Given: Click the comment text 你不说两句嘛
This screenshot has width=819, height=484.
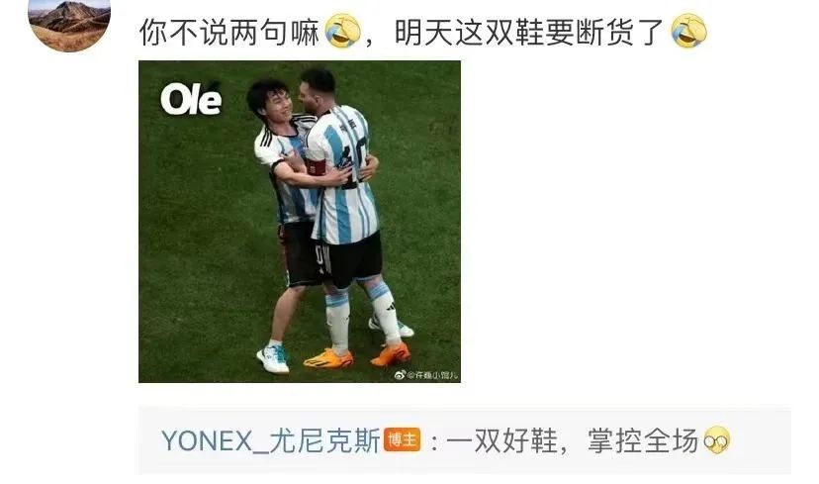Looking at the screenshot, I should (x=229, y=32).
